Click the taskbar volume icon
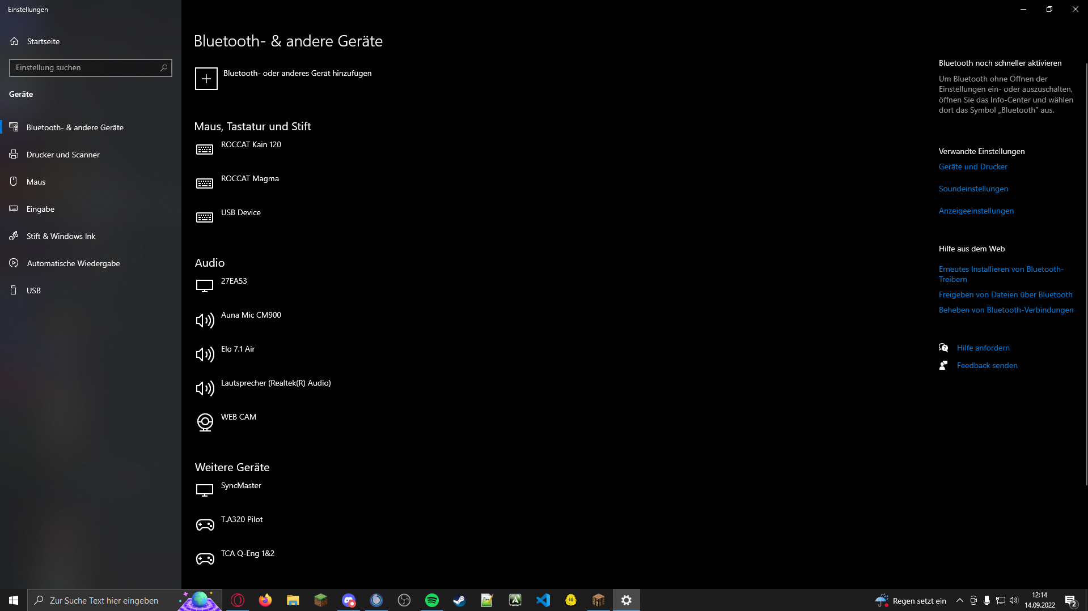 [1014, 600]
